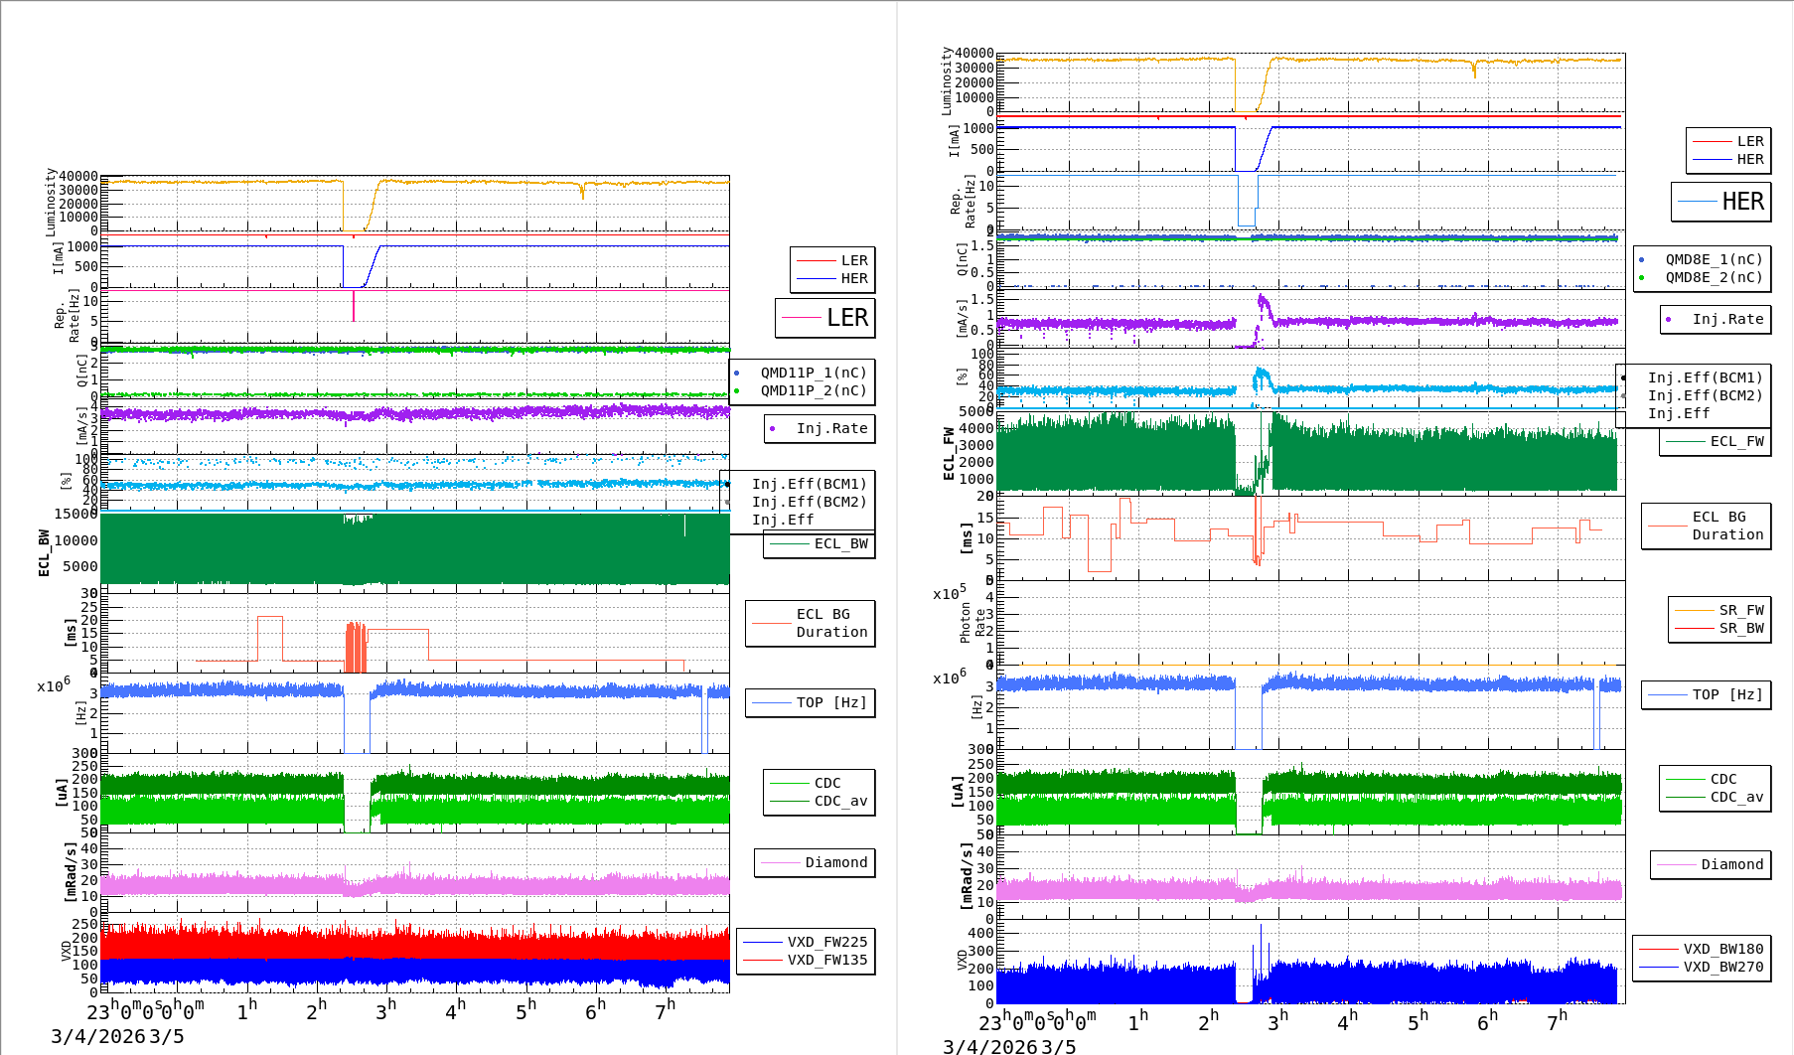Click the large HER legend box
The width and height of the screenshot is (1794, 1055).
1720,202
